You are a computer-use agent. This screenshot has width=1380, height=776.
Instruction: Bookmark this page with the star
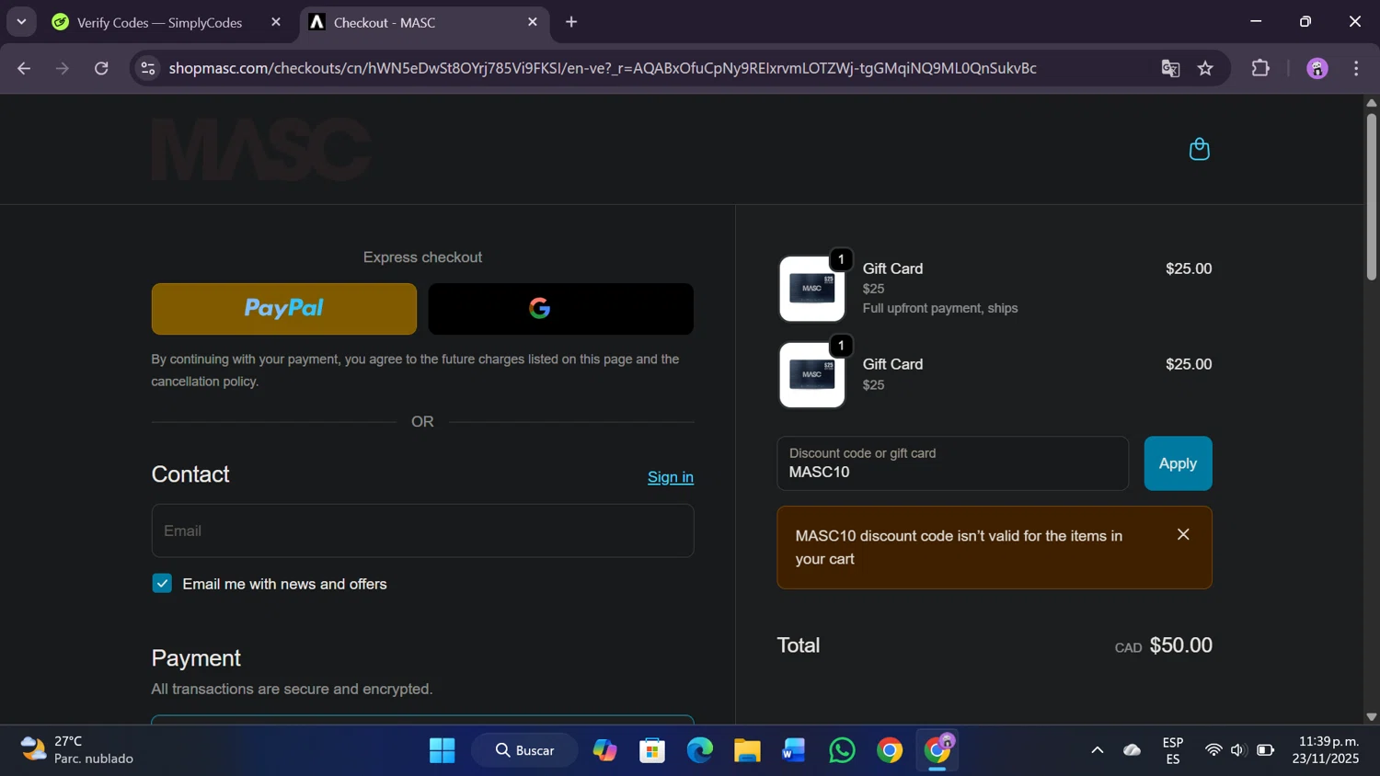point(1205,68)
